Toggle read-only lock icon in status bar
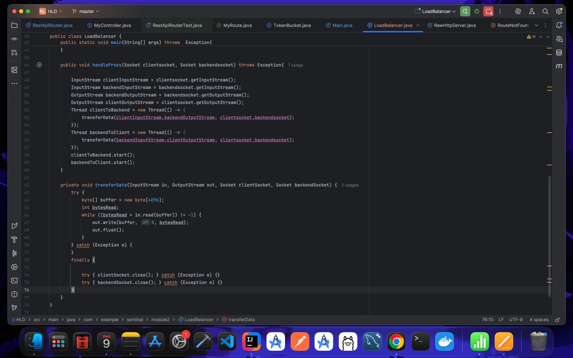 (558, 319)
